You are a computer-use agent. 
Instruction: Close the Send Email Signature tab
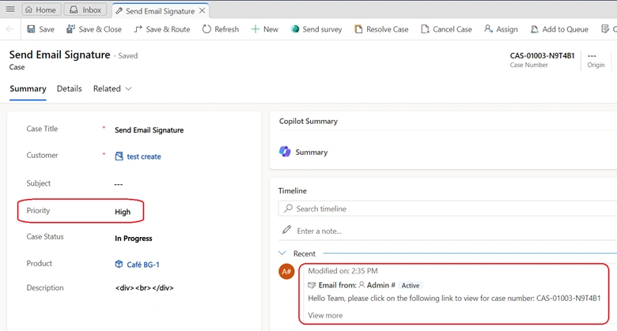tap(202, 10)
